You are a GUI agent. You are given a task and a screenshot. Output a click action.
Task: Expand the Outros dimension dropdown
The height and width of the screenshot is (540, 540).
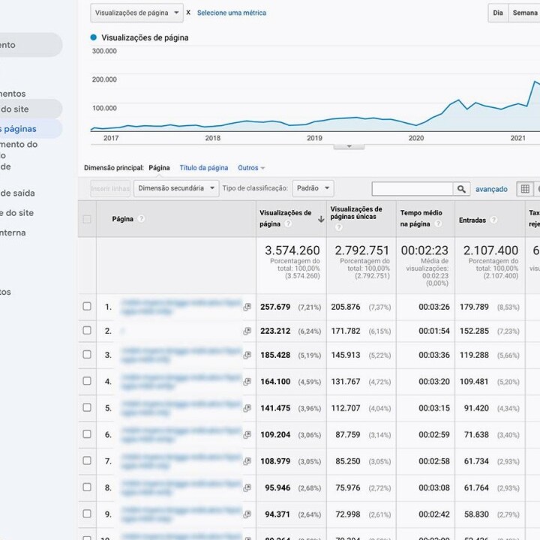(251, 168)
